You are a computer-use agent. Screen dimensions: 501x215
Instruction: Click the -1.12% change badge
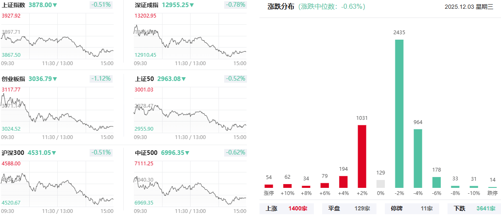[x=101, y=79]
